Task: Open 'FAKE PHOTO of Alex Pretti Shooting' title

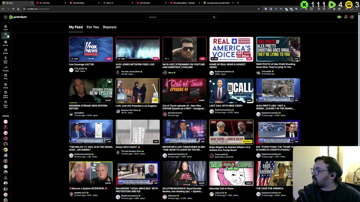Action: (276, 66)
